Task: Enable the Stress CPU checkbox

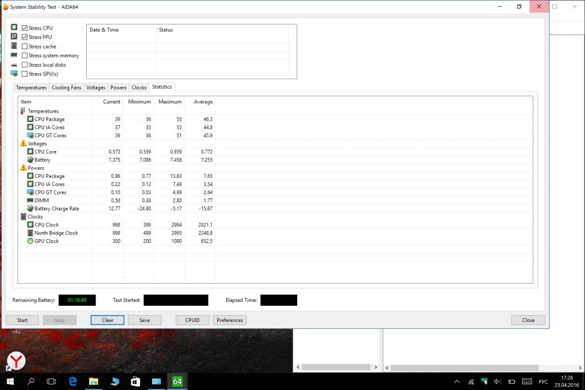Action: tap(25, 28)
